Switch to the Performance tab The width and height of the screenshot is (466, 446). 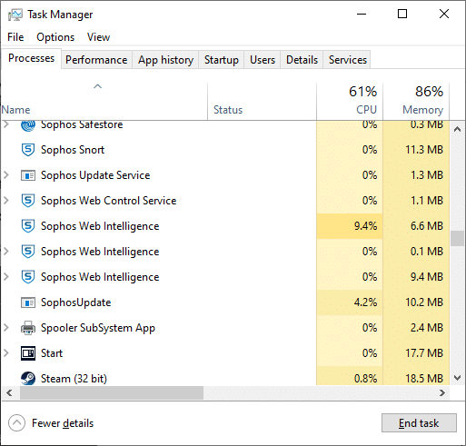[x=96, y=60]
